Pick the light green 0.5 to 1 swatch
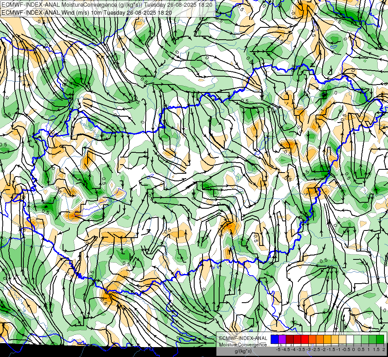Viewport: 388px width, 357px height. coord(365,340)
